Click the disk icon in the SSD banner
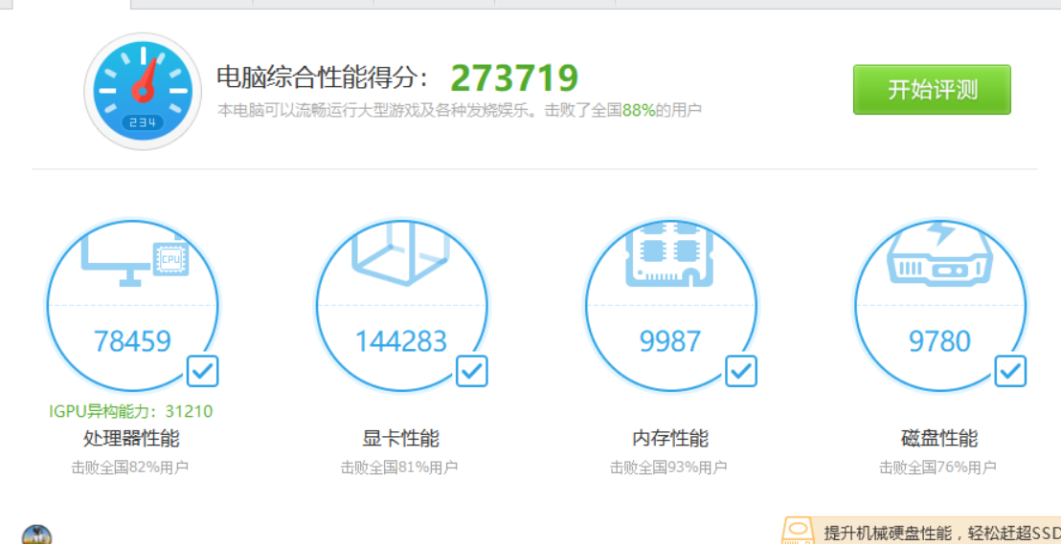1061x544 pixels. point(800,532)
